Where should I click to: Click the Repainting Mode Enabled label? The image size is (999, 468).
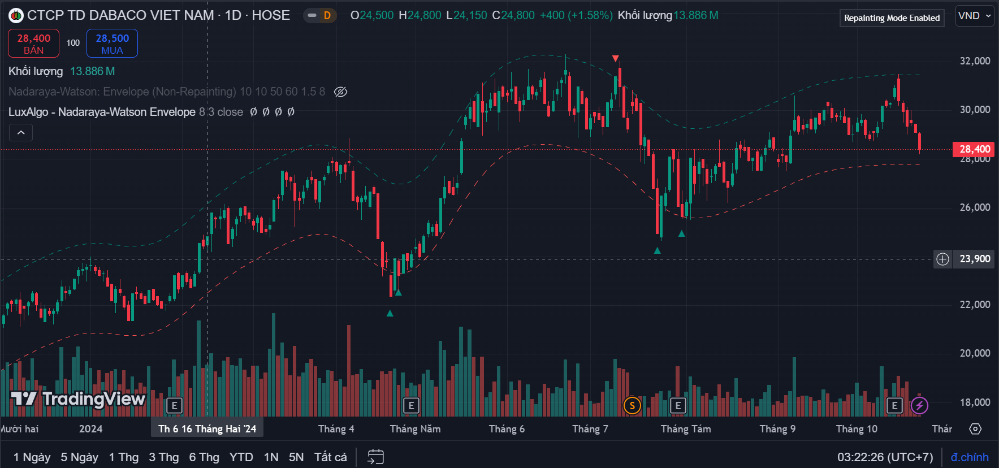[892, 18]
